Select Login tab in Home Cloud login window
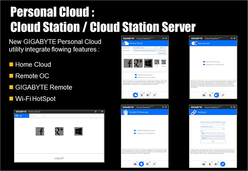The width and height of the screenshot is (248, 171). pos(22,116)
